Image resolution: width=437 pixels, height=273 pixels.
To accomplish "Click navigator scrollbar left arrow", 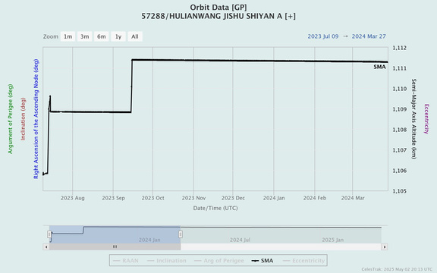I will click(46, 246).
